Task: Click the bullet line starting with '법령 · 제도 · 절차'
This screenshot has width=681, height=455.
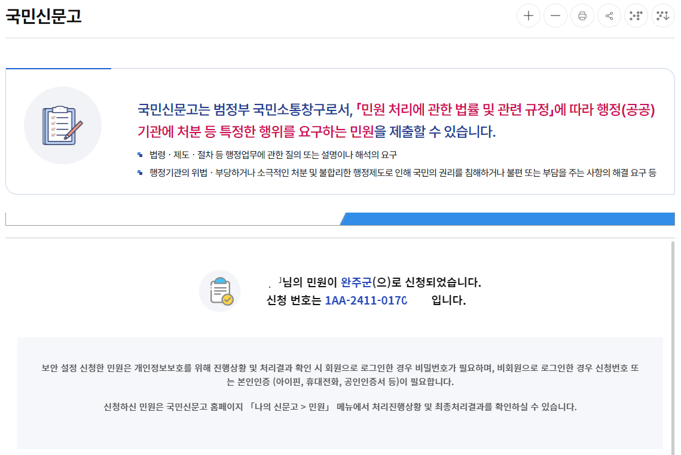Action: coord(273,155)
